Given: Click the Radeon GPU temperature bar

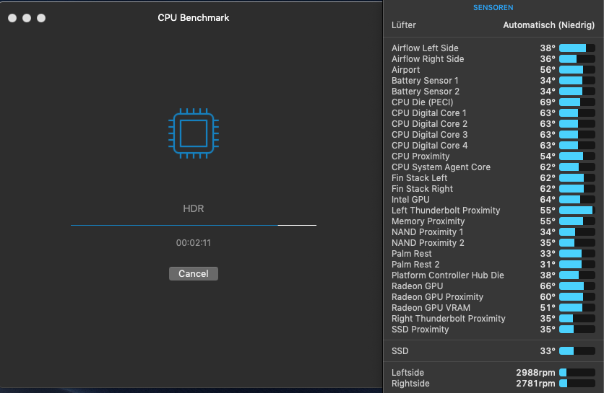Looking at the screenshot, I should pyautogui.click(x=576, y=286).
